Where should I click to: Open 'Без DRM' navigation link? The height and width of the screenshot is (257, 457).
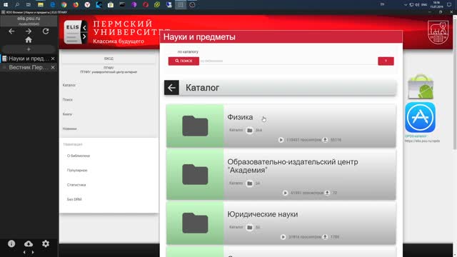[74, 199]
